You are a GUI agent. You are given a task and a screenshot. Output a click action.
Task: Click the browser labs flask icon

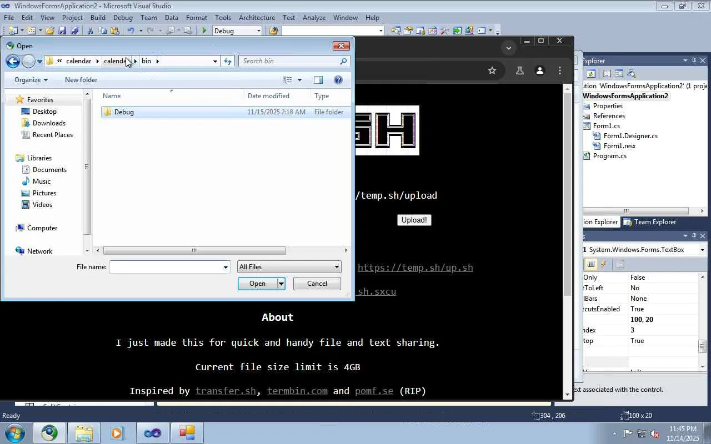pyautogui.click(x=520, y=70)
